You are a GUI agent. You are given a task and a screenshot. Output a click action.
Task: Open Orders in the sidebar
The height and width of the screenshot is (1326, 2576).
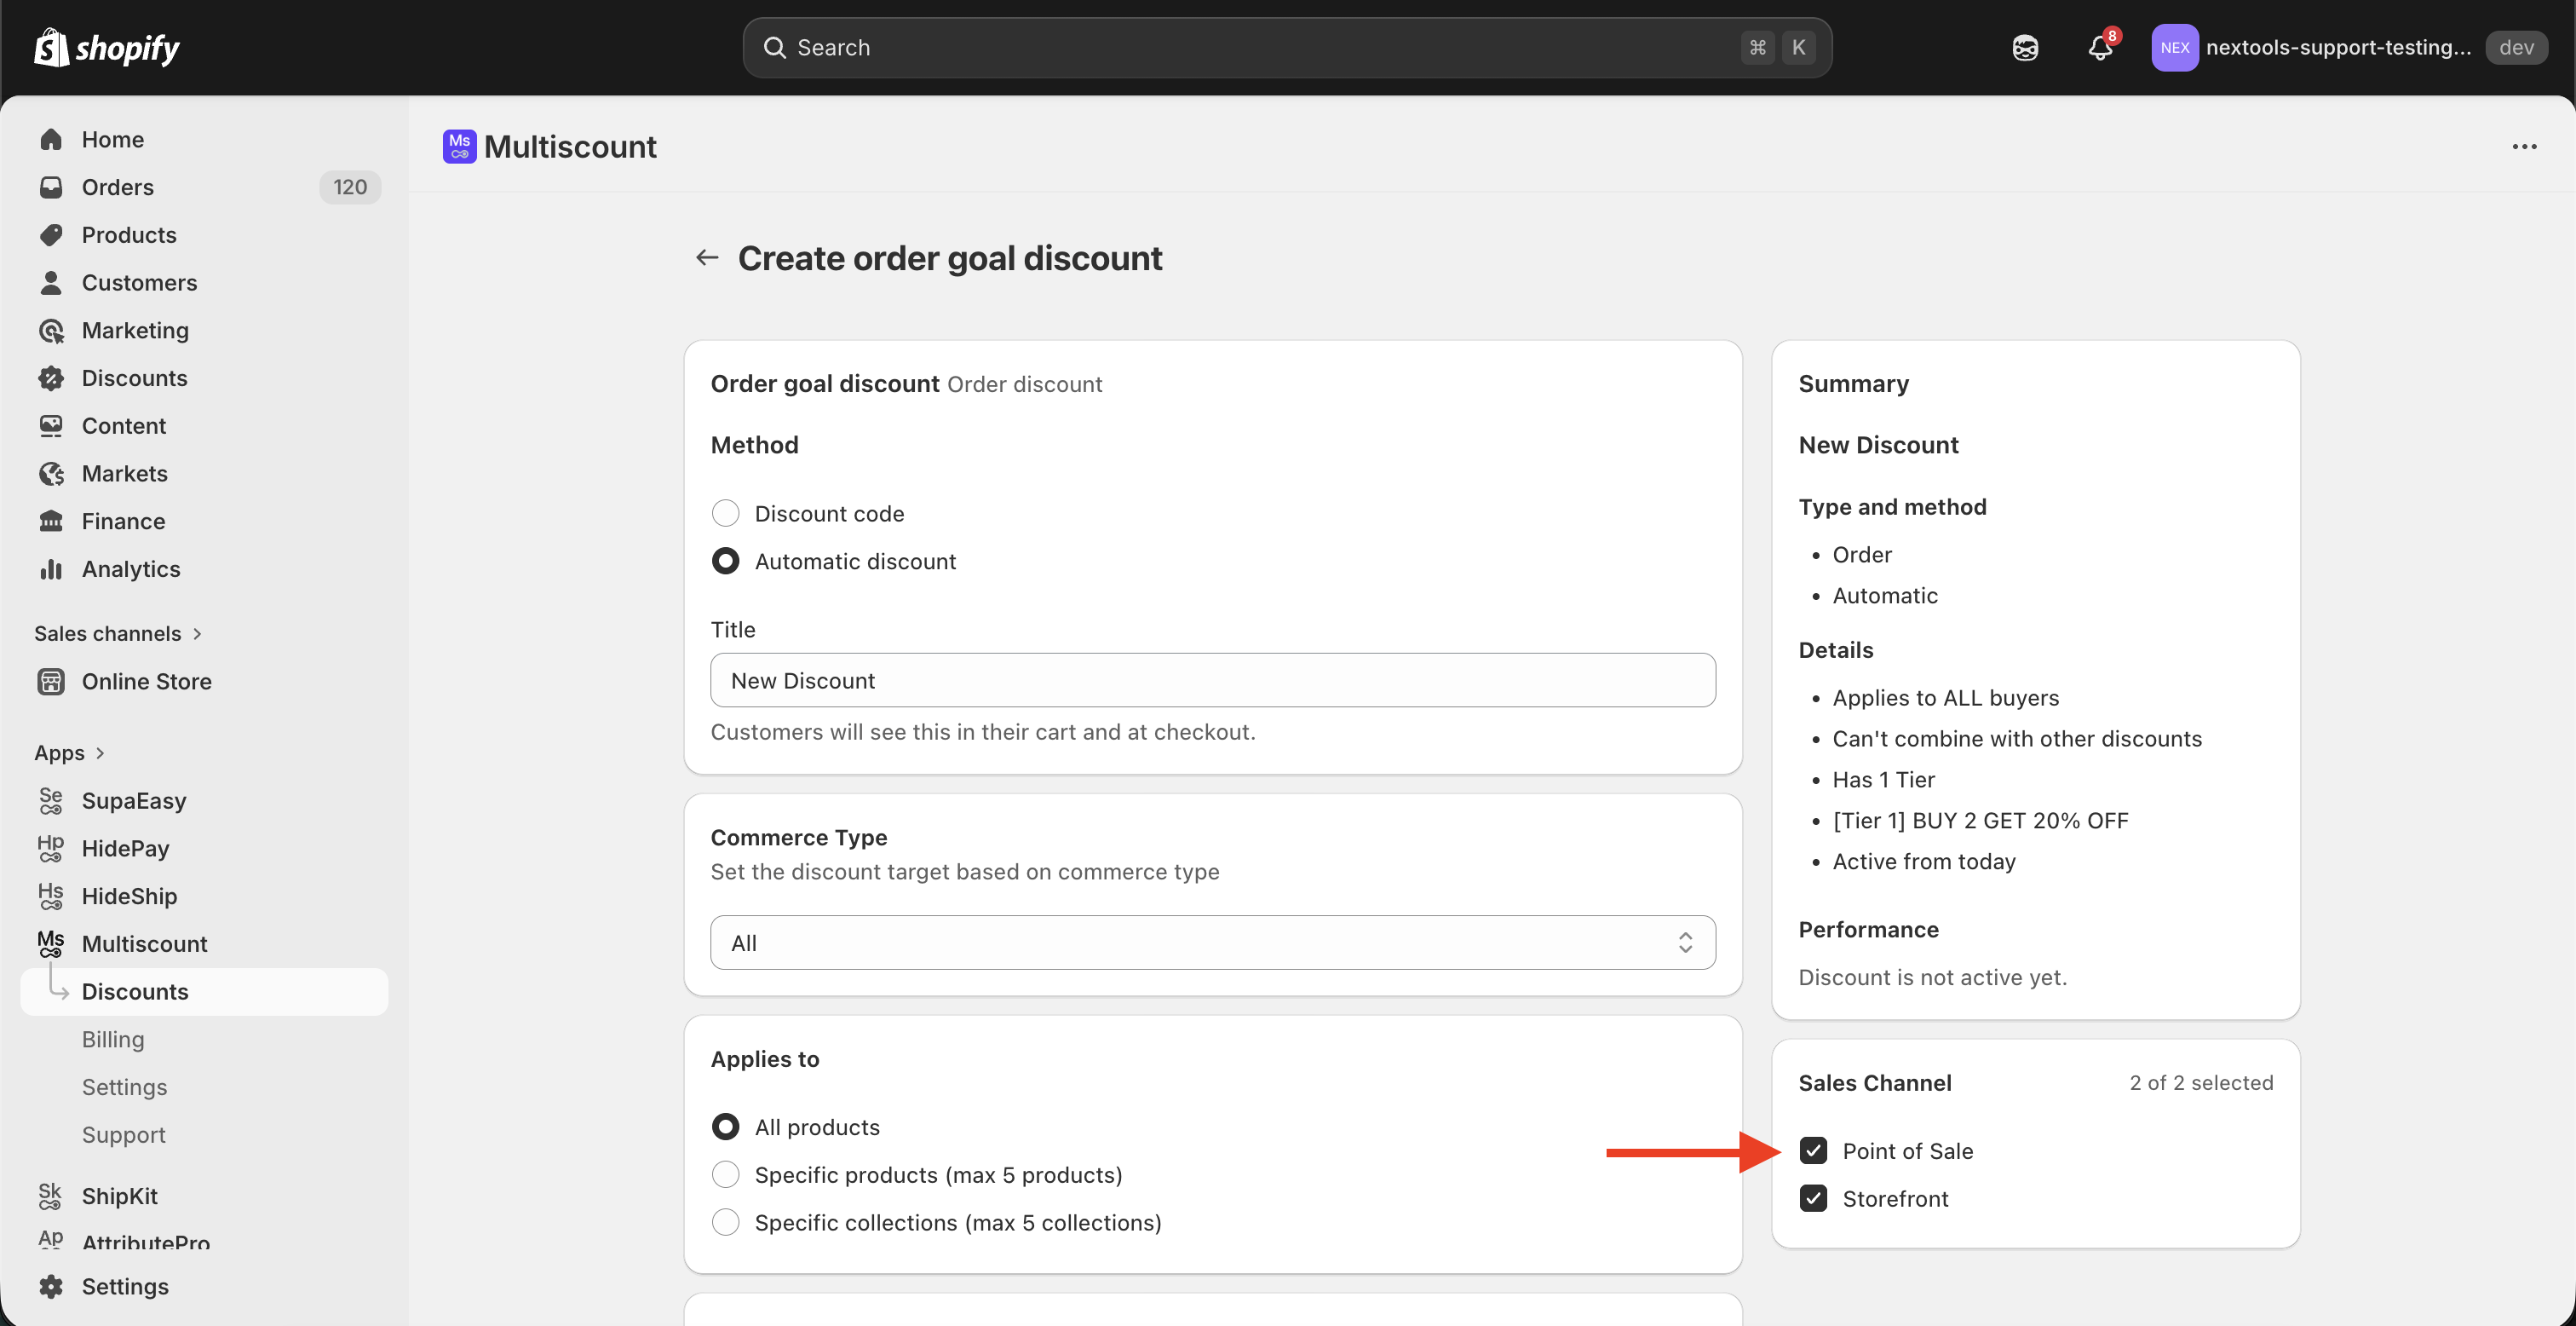coord(118,187)
